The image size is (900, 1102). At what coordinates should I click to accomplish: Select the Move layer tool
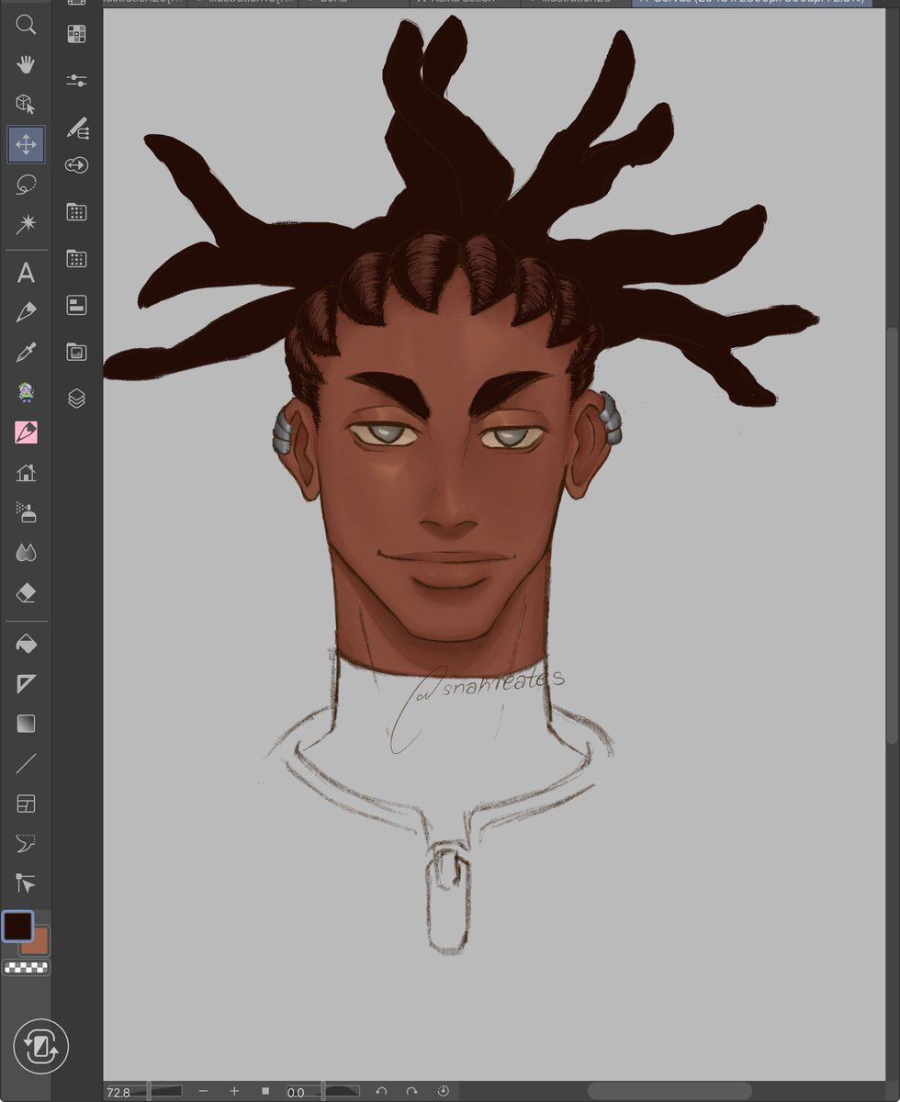[26, 144]
